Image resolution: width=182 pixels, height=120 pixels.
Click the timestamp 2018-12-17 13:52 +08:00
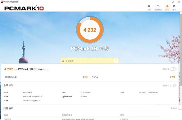(148, 92)
